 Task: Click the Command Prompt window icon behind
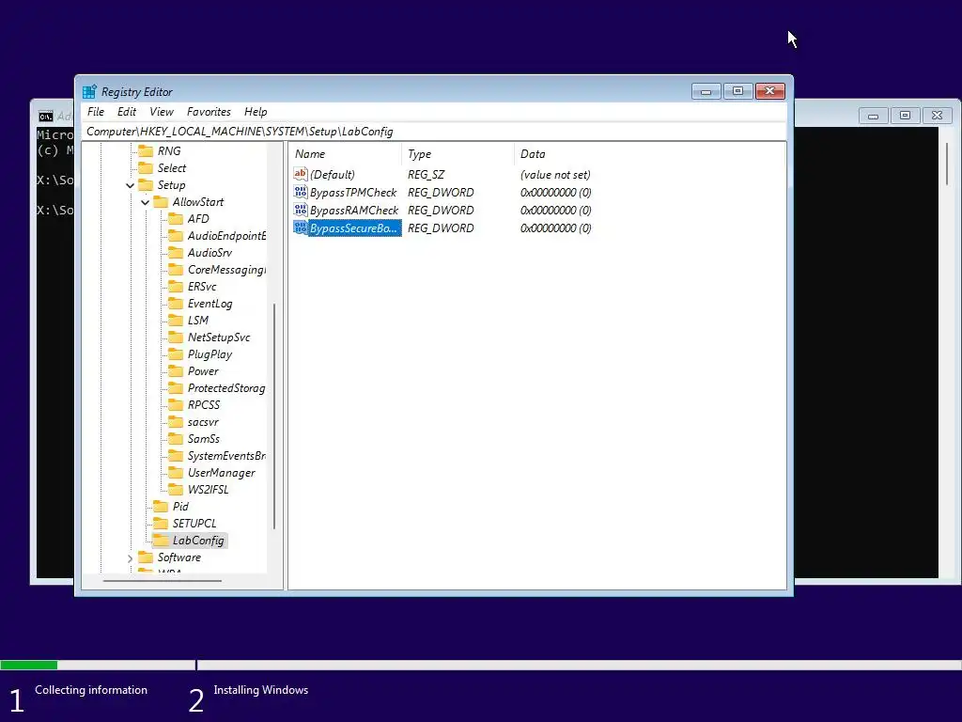[46, 116]
